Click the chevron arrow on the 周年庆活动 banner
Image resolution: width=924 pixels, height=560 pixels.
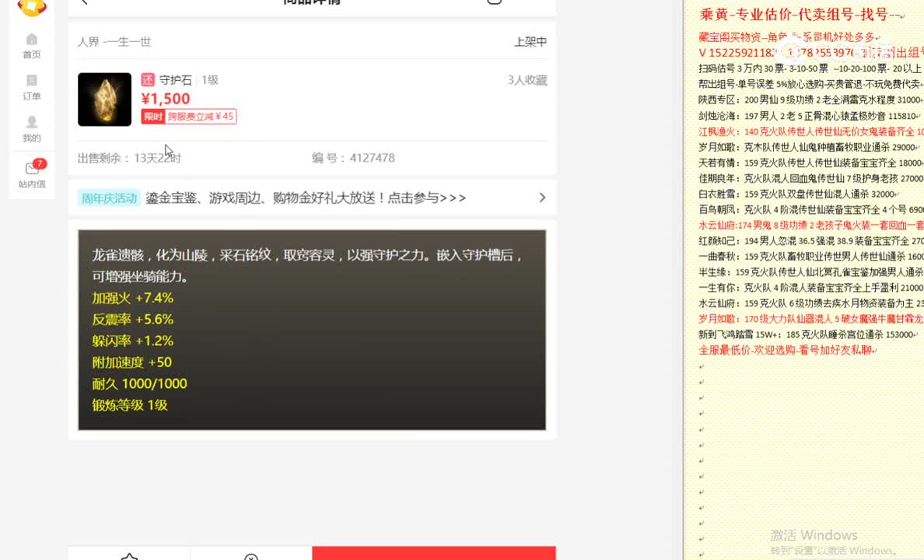pos(542,198)
